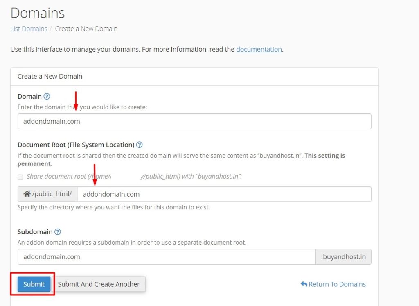Screen dimensions: 419x306
Task: Follow the Return To Domains link
Action: tap(337, 284)
